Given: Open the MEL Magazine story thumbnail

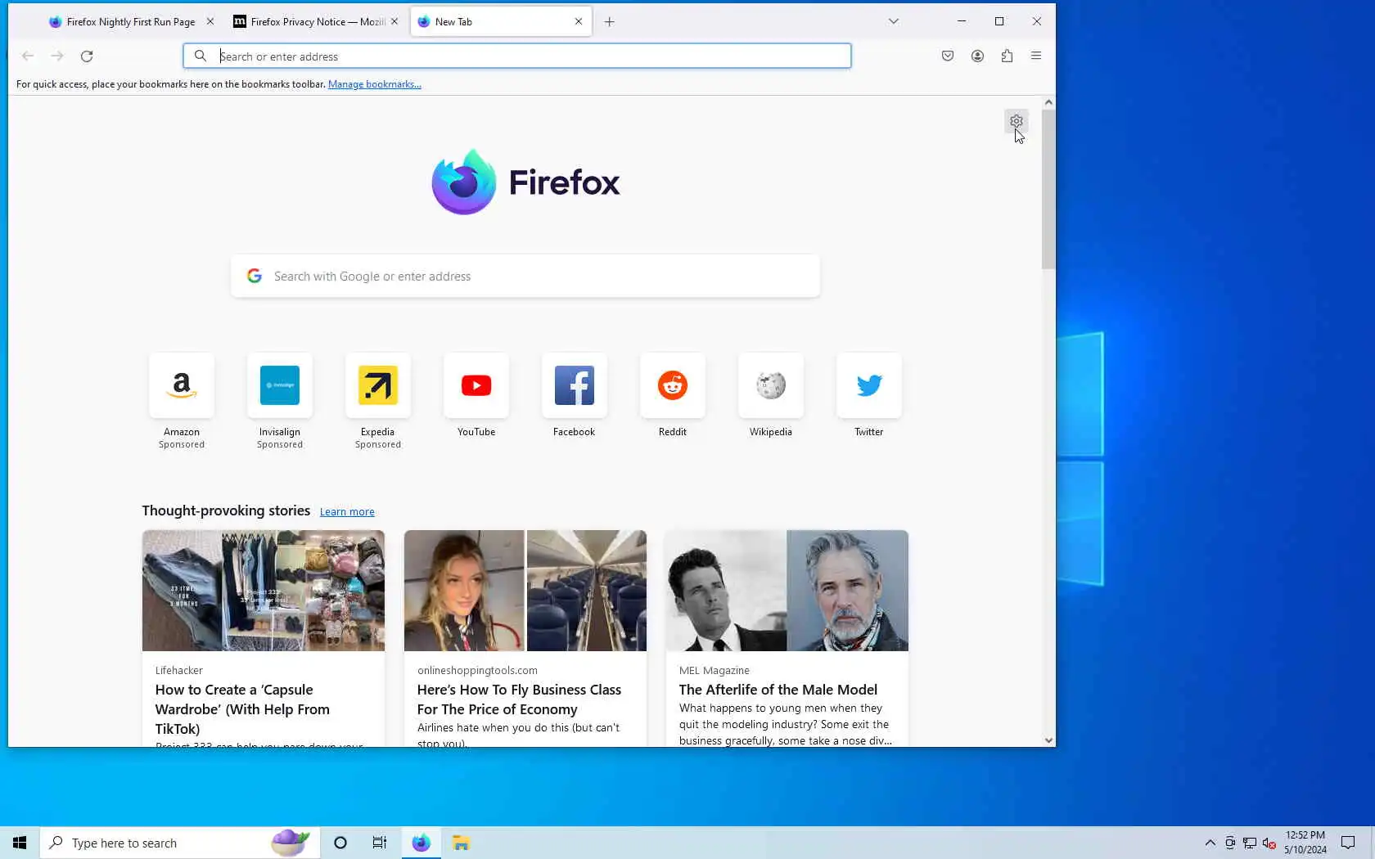Looking at the screenshot, I should click(787, 591).
